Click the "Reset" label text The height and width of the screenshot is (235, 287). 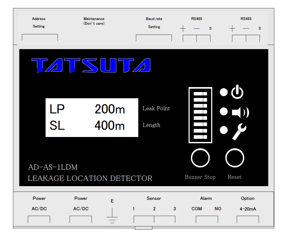234,177
